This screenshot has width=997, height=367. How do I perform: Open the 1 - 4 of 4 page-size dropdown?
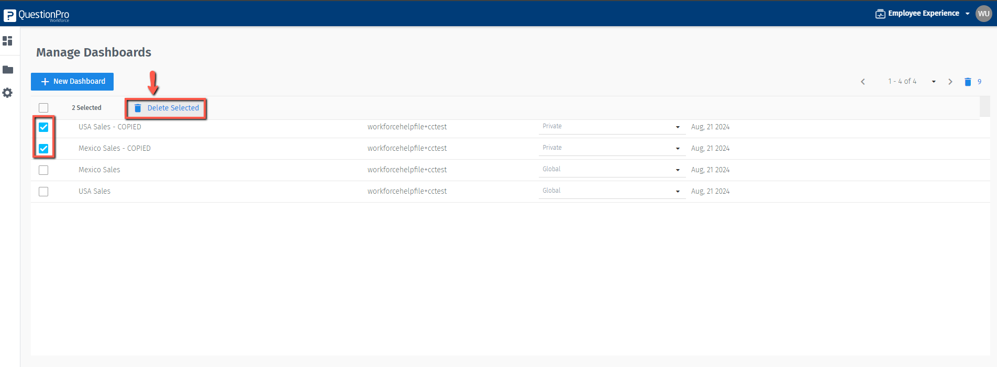click(912, 82)
